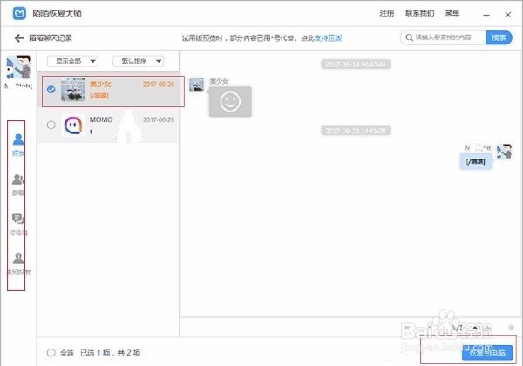Open the 联系我们 contact us menu

(419, 13)
